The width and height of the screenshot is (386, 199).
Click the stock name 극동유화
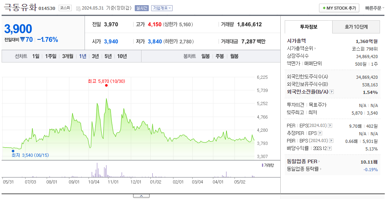point(20,8)
